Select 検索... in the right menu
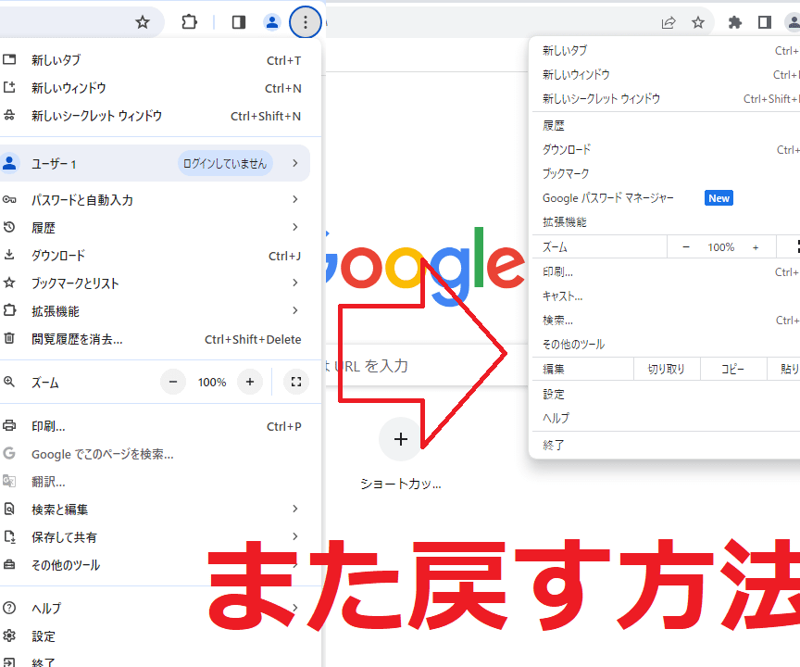The width and height of the screenshot is (800, 667). (x=557, y=320)
